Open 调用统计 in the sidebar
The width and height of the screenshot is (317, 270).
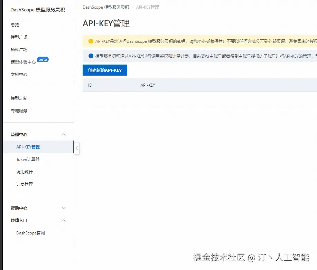[25, 172]
